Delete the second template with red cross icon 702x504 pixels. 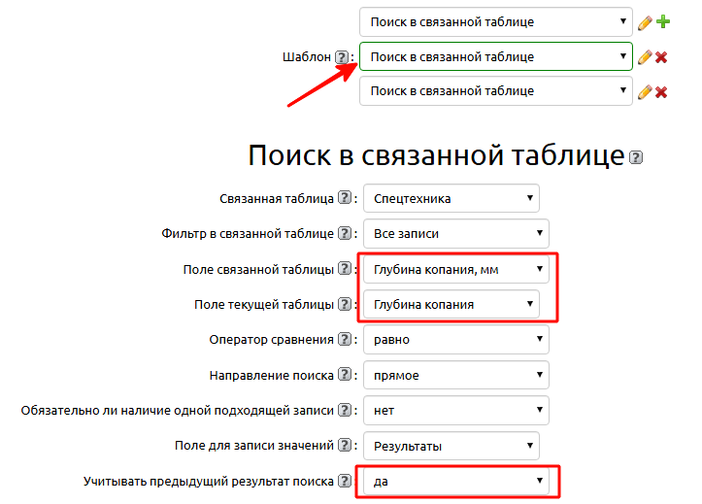click(x=661, y=57)
